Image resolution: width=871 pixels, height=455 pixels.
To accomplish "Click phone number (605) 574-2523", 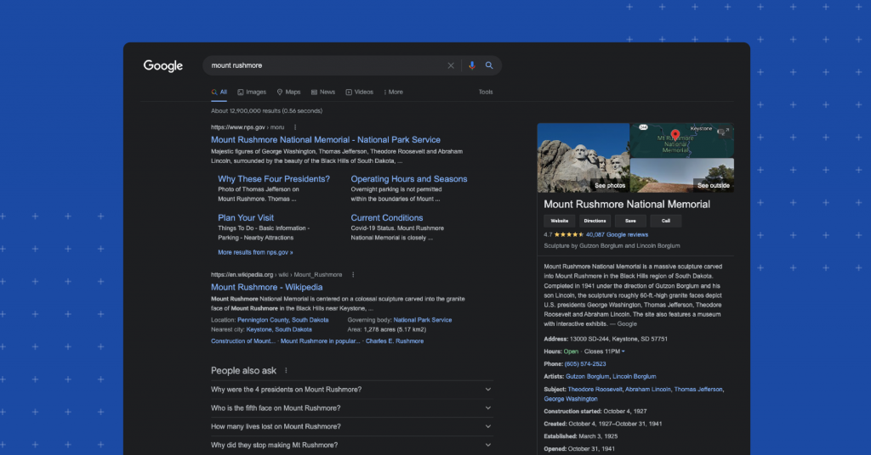I will coord(585,364).
